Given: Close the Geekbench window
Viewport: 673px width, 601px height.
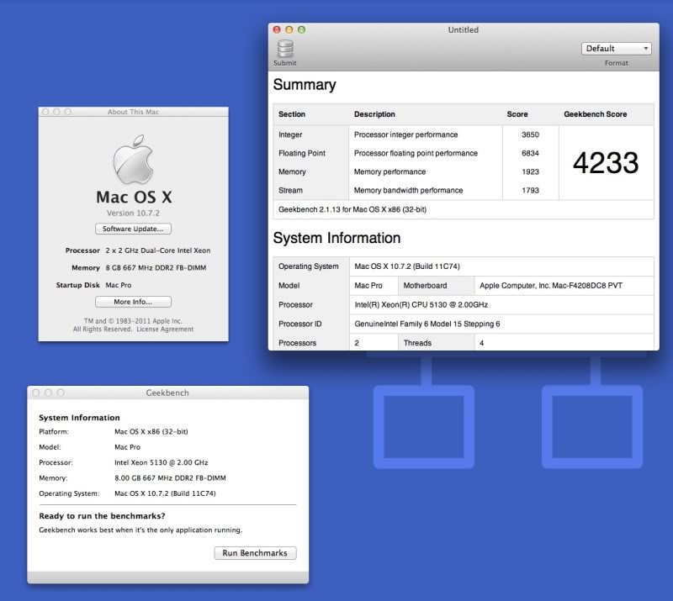Looking at the screenshot, I should (x=36, y=393).
